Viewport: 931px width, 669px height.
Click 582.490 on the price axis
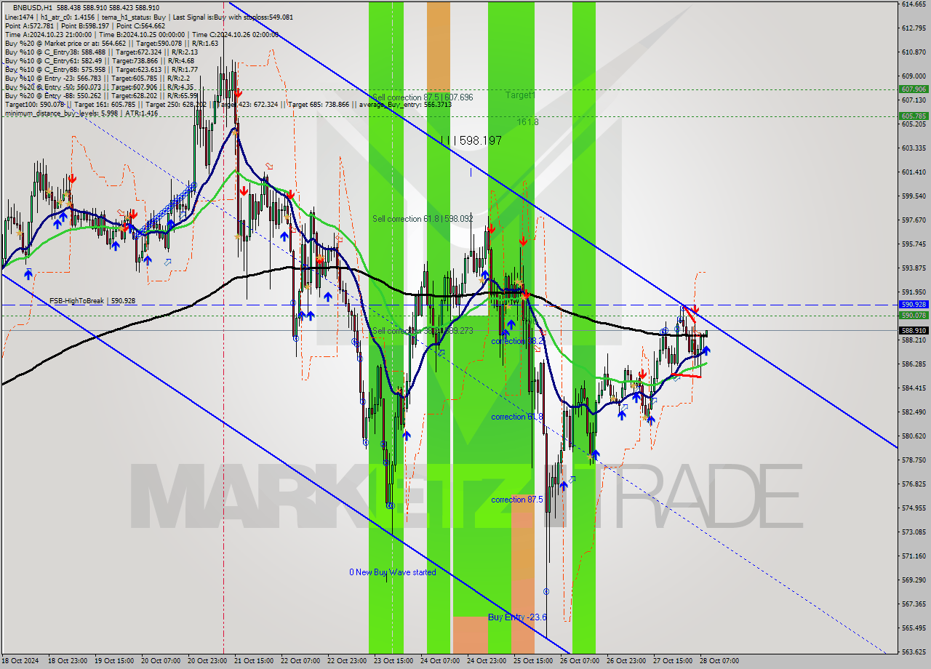tap(914, 412)
